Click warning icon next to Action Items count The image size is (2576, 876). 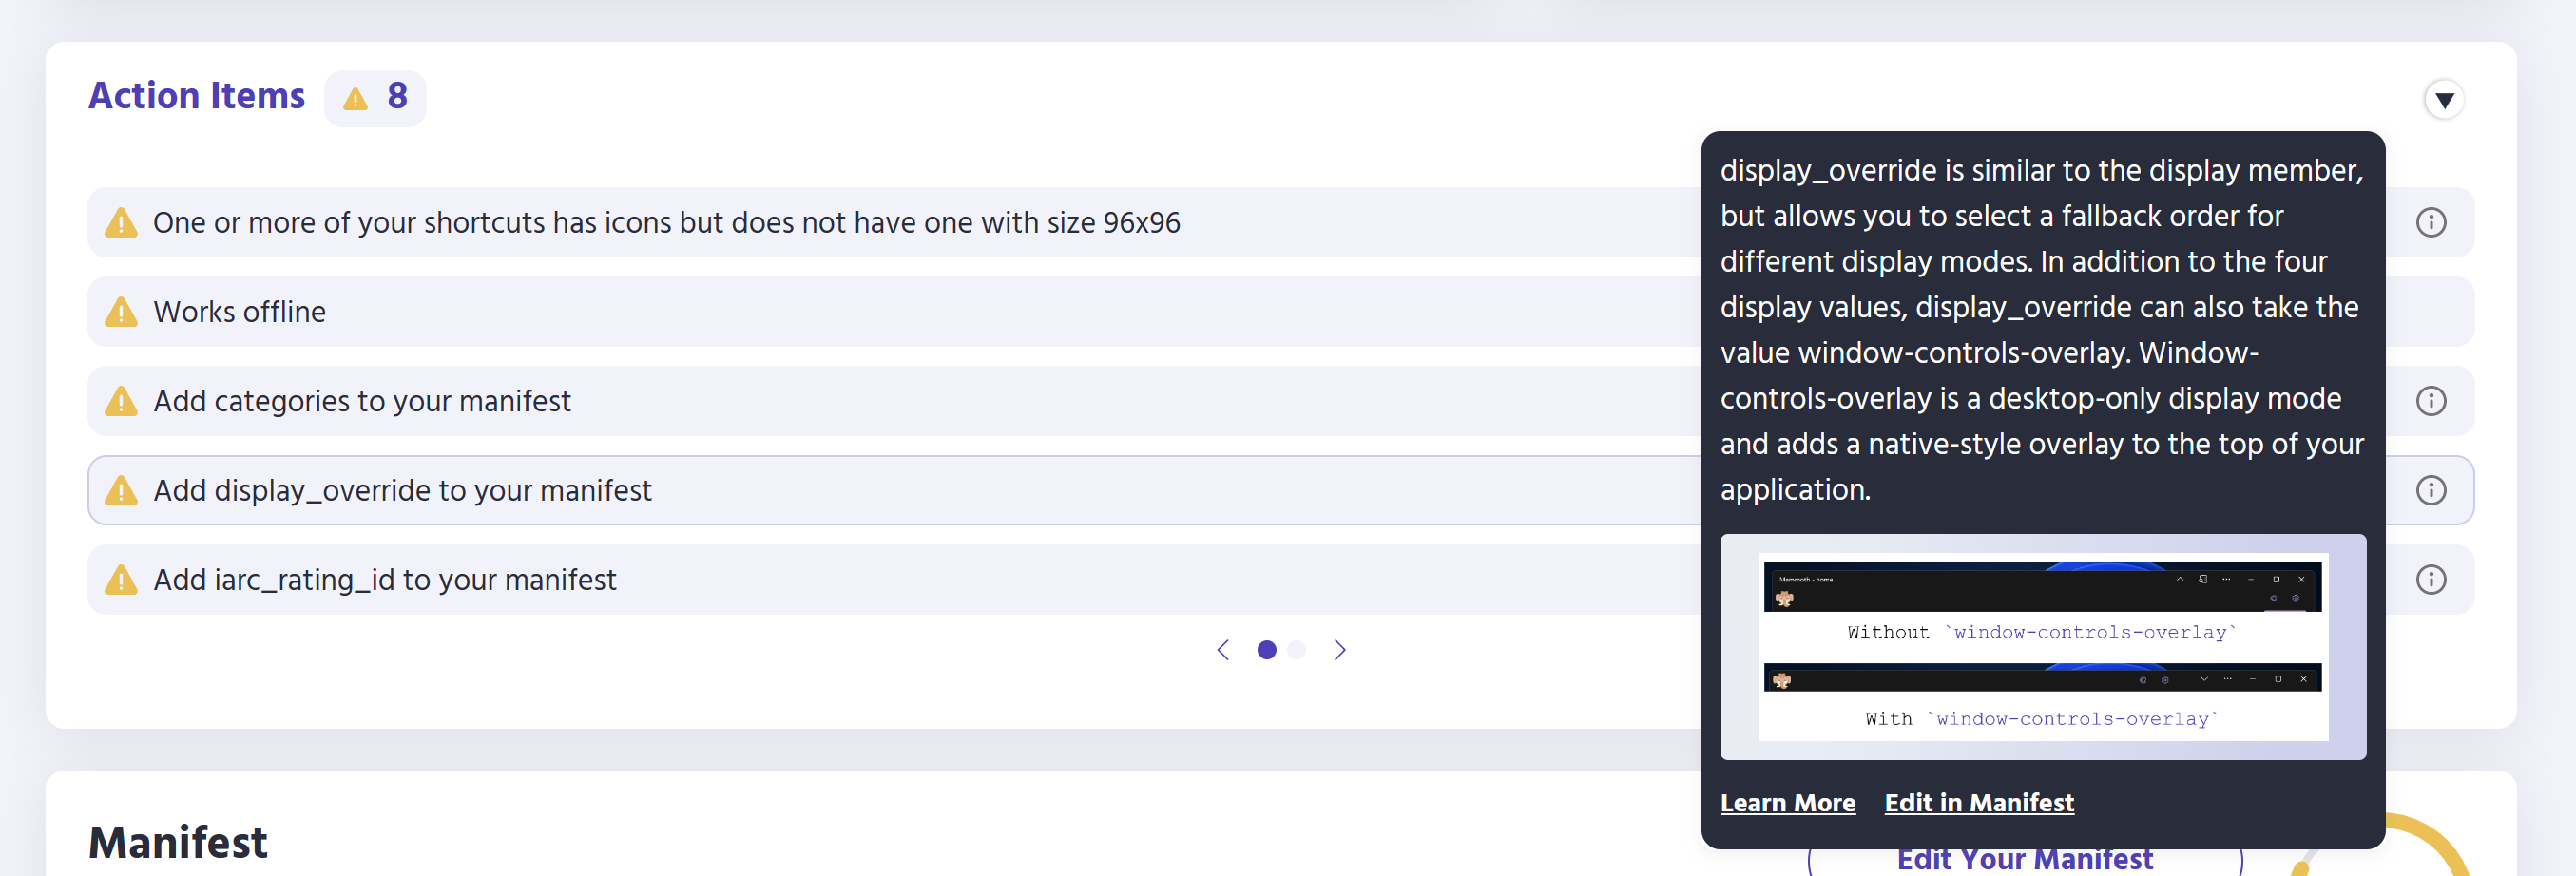[355, 98]
